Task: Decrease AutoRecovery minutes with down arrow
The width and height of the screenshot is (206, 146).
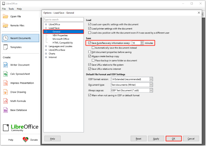Action: [x=142, y=44]
